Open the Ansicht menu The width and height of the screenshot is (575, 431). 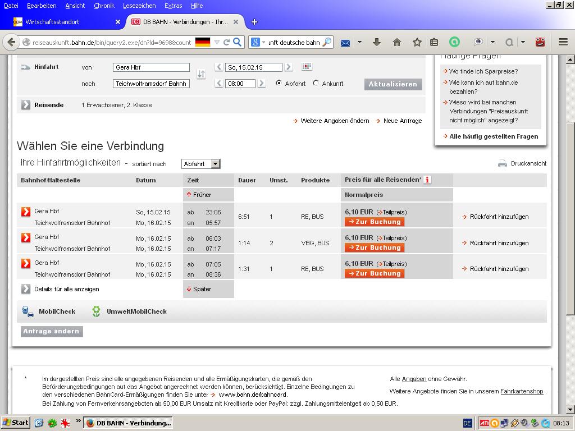(x=75, y=6)
